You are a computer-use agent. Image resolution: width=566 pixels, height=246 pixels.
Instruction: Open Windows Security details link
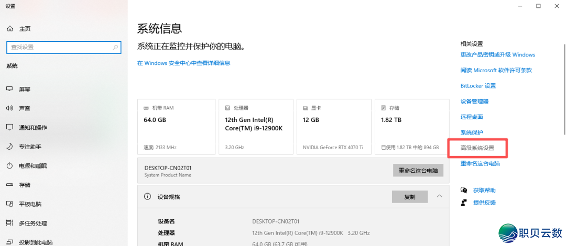(183, 63)
